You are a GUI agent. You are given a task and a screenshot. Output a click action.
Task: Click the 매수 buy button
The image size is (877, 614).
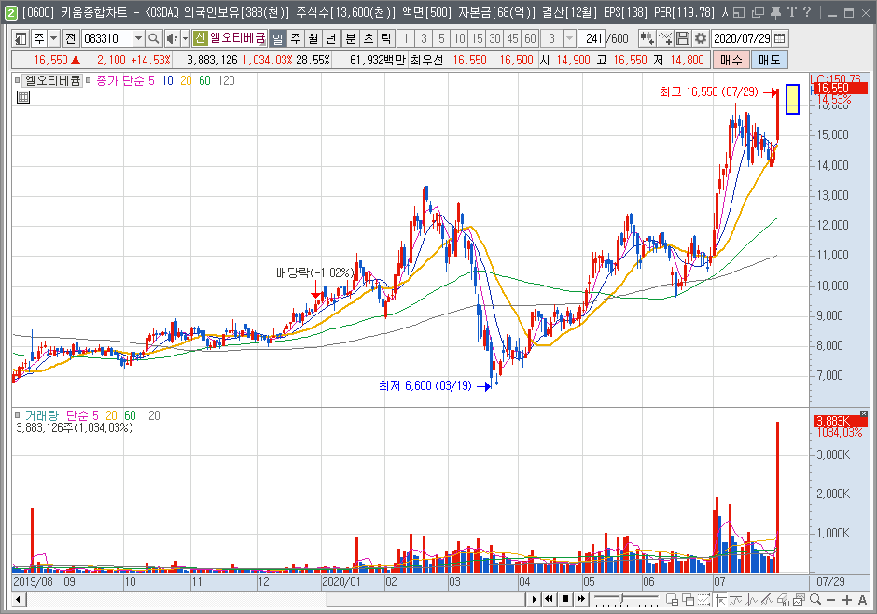[x=731, y=60]
